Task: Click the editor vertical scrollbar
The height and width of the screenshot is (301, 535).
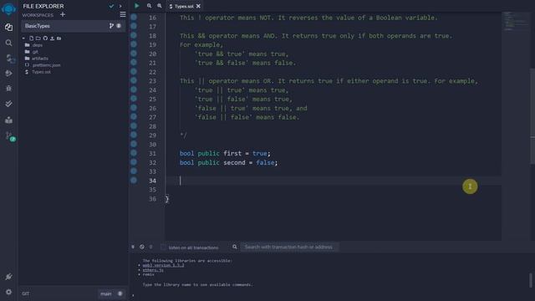Action: 532,116
